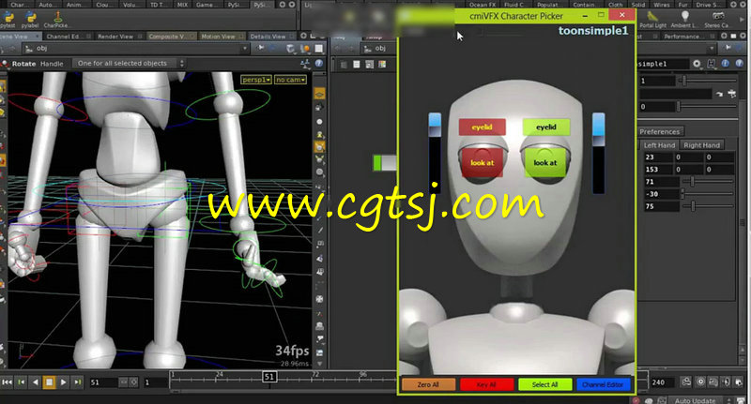Viewport: 751px width, 404px height.
Task: Step back one frame
Action: (x=21, y=382)
